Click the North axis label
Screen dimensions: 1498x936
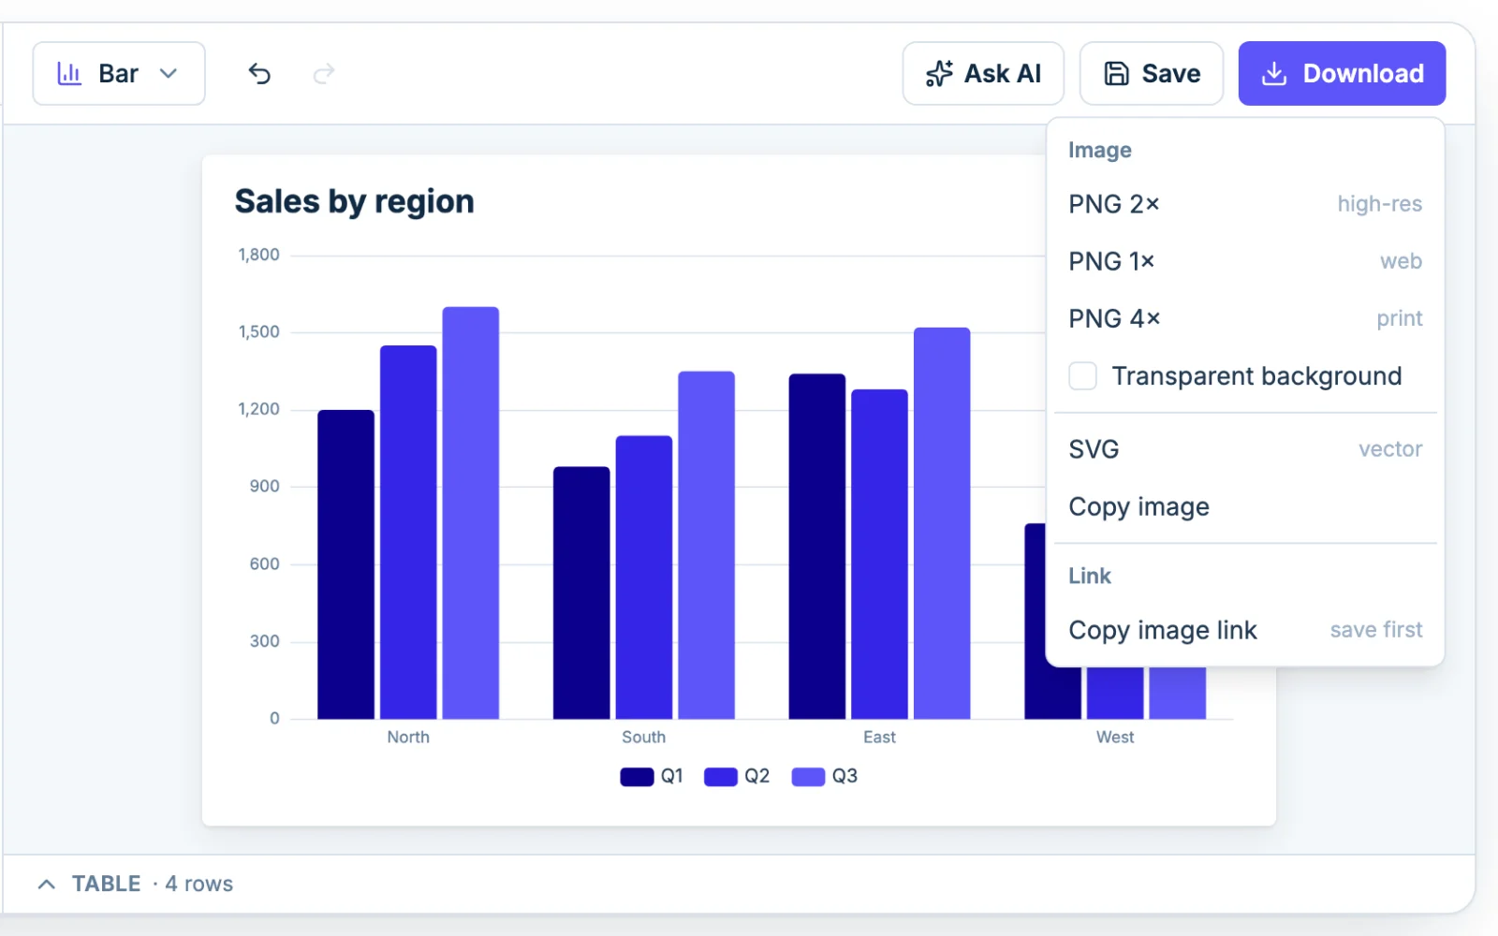pyautogui.click(x=408, y=738)
